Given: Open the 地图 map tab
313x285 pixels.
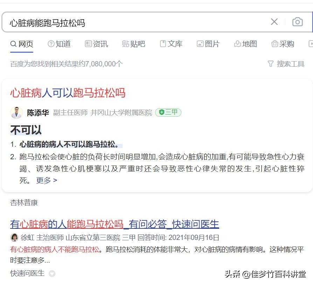Looking at the screenshot, I should click(x=246, y=44).
